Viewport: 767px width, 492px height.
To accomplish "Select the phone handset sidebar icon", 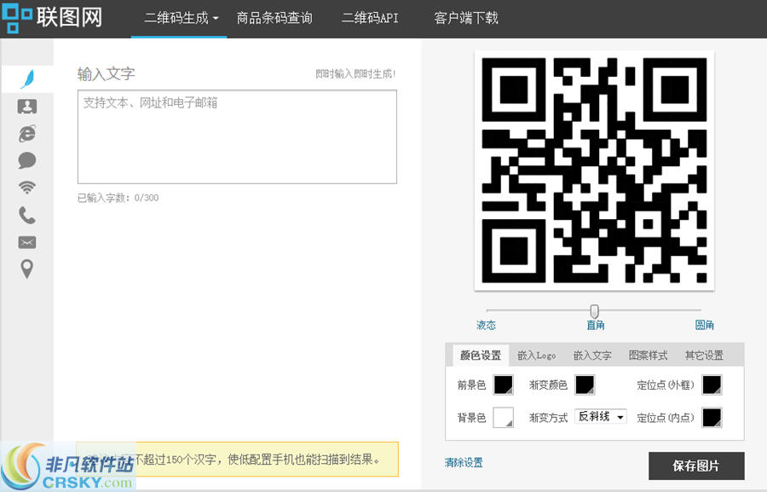I will [27, 215].
